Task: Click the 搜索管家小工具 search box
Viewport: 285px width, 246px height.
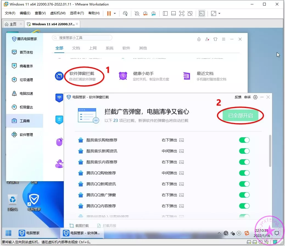Action: point(82,38)
